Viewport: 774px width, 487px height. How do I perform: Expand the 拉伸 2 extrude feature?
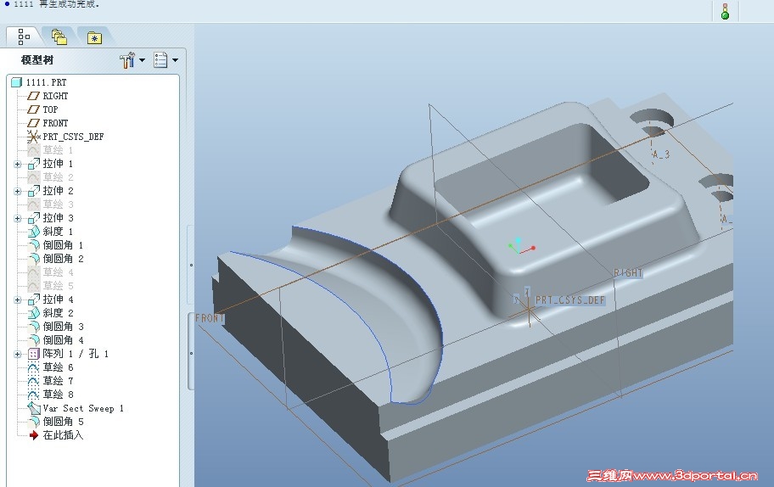point(18,191)
